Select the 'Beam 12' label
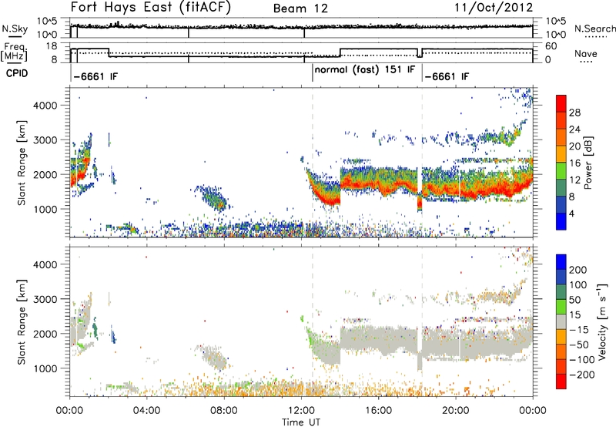616x427 pixels. pyautogui.click(x=300, y=8)
